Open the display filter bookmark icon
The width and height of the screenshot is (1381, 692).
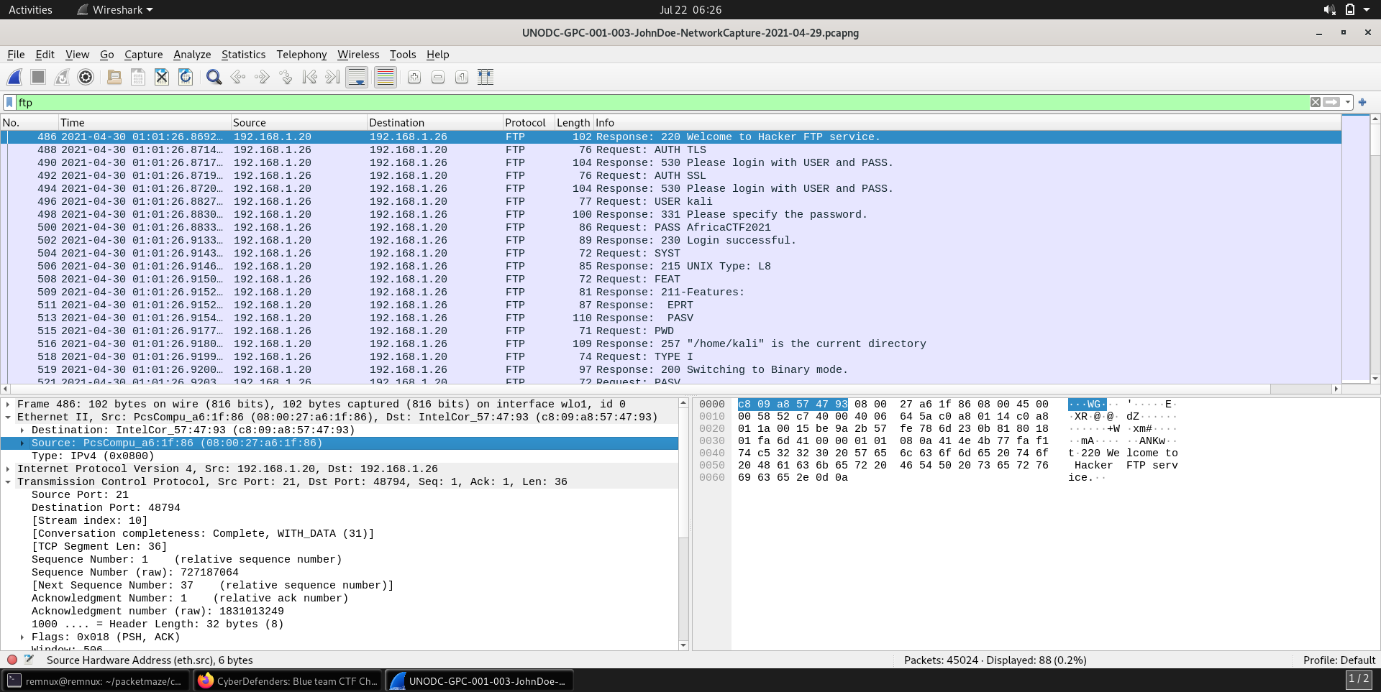(9, 102)
